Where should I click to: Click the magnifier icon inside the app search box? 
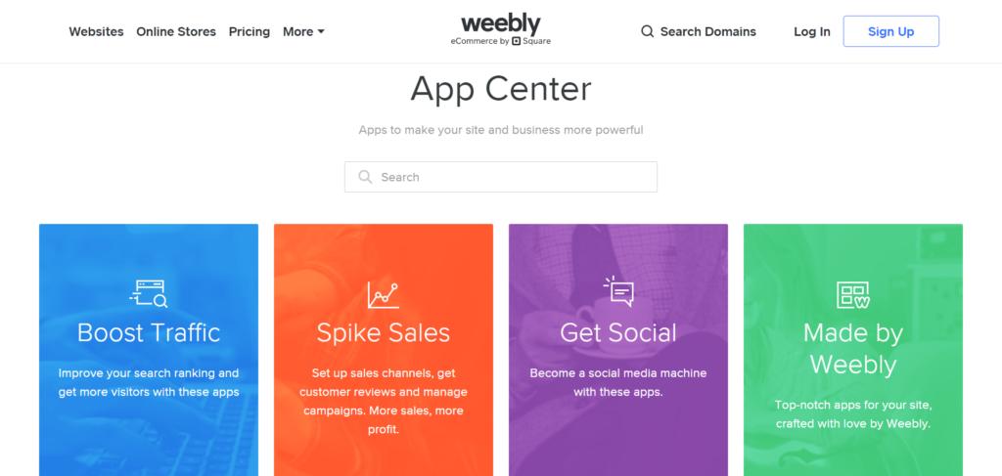pyautogui.click(x=365, y=177)
